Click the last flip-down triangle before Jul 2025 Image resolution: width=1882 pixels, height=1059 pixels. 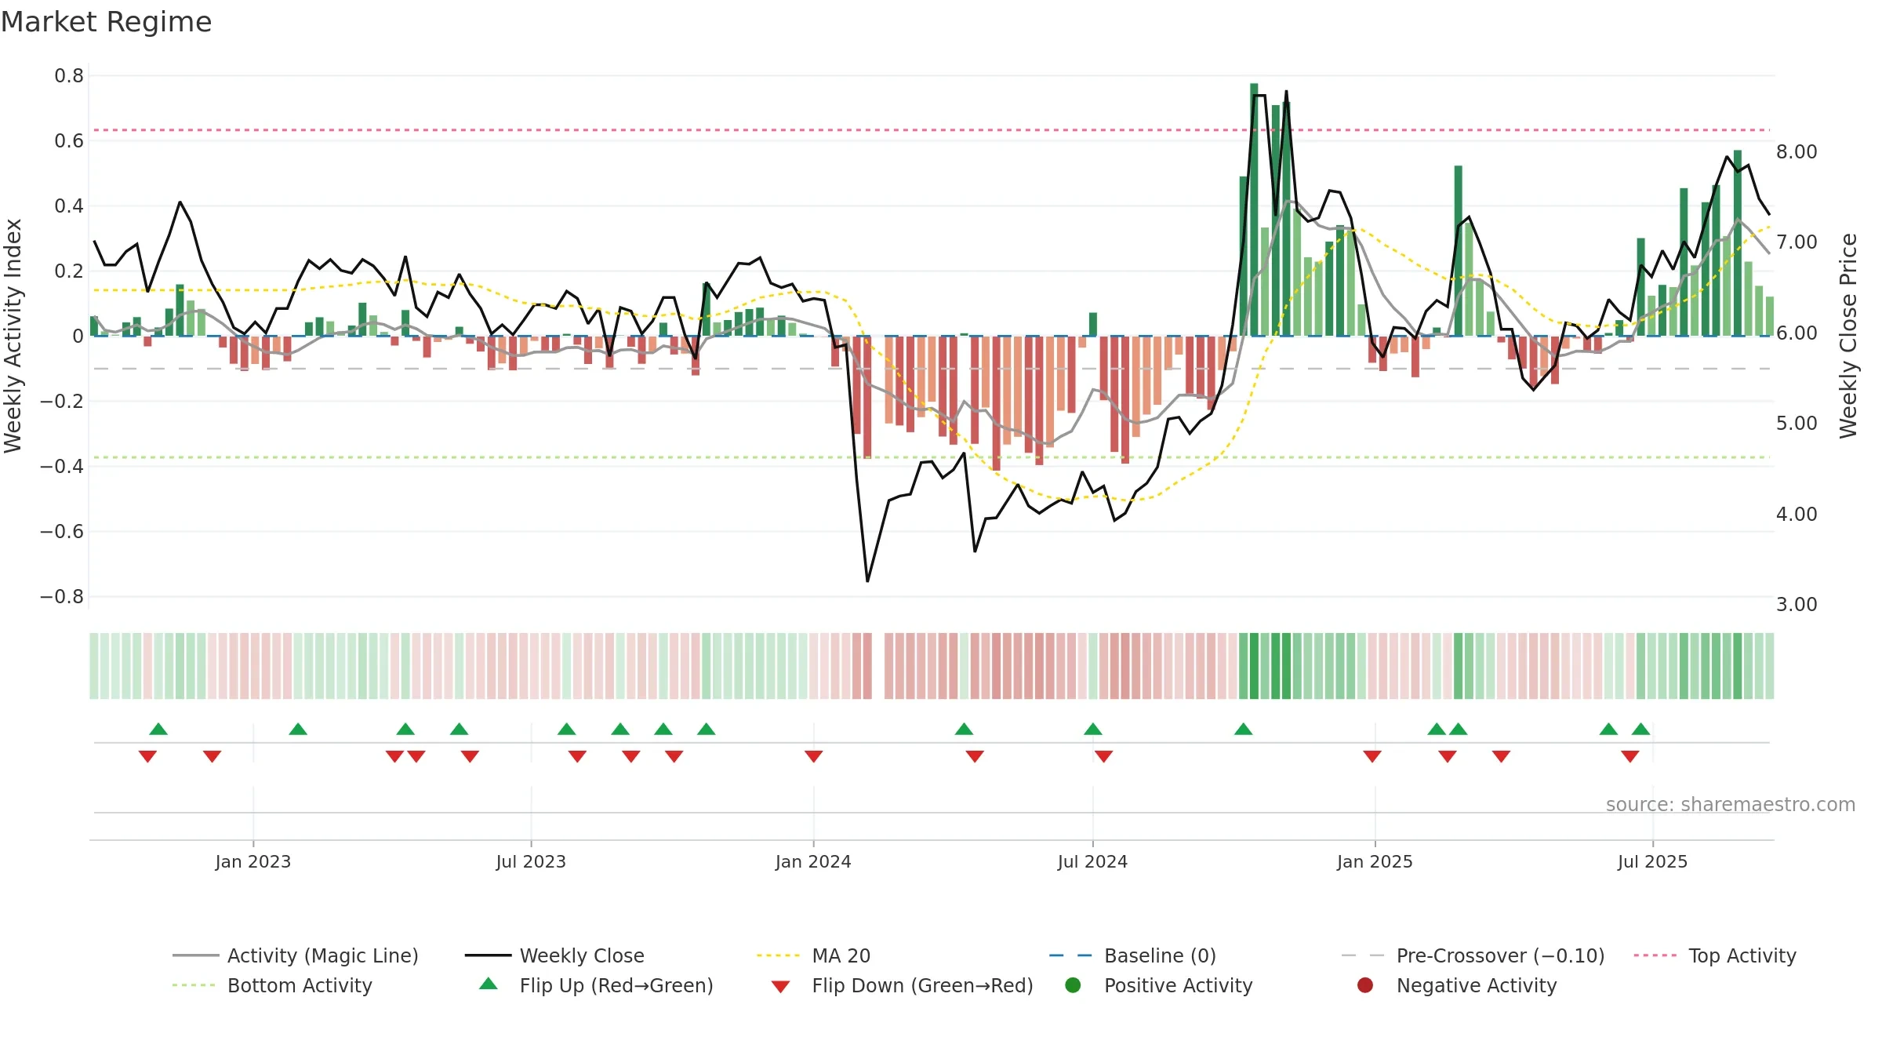coord(1630,756)
